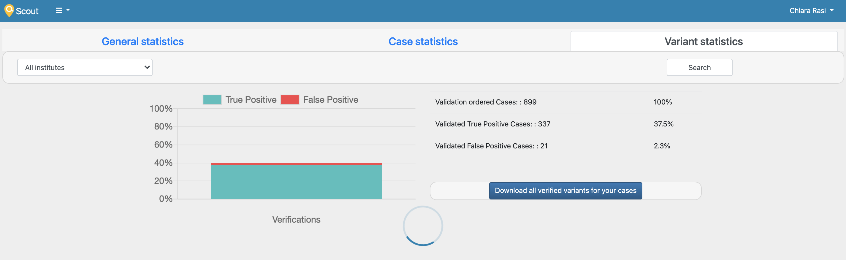Switch to the General statistics tab
This screenshot has height=260, width=846.
(x=142, y=41)
